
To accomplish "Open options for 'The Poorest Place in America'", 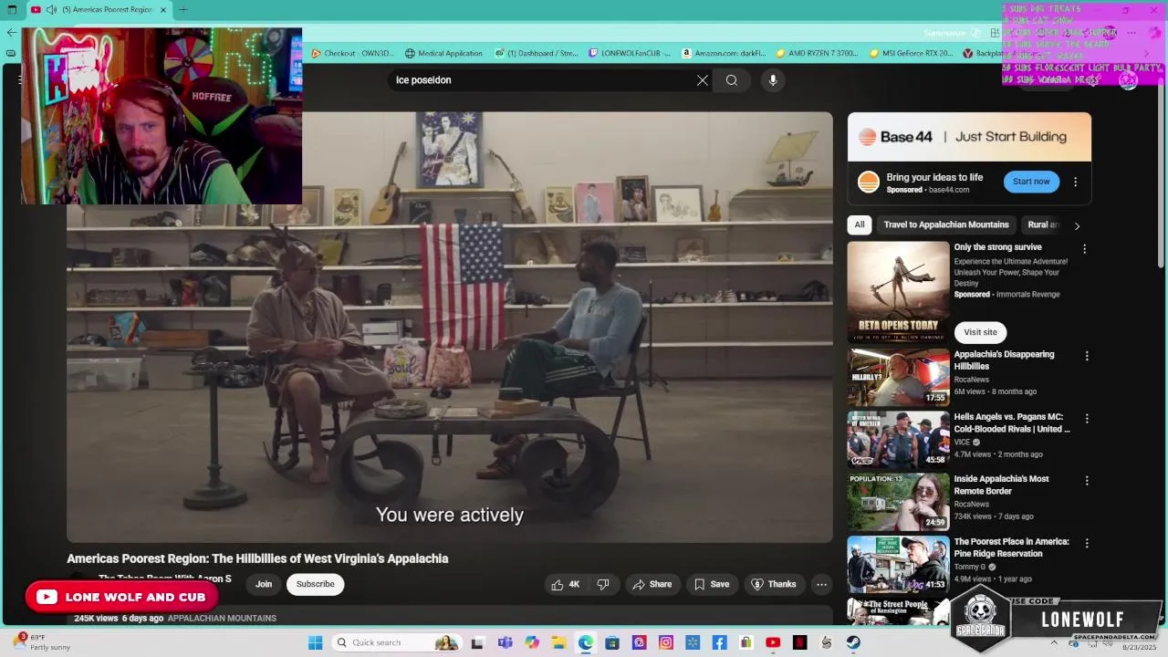I will (1087, 544).
